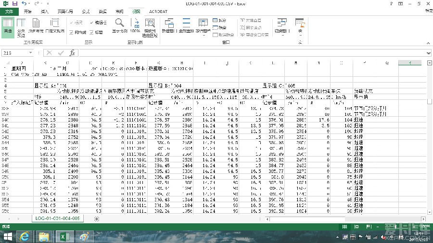Screen dimensions: 433x243
Task: Click Synchronous Scrolling (同步滚动)
Action: tap(251, 27)
